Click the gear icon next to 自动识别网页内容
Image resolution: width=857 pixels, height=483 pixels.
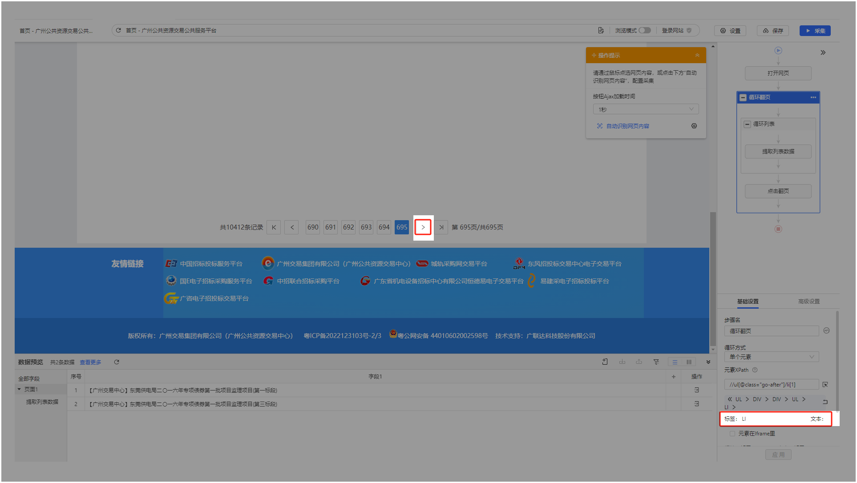point(694,126)
